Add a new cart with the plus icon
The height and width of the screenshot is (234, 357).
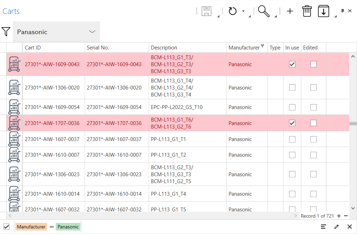tap(290, 11)
